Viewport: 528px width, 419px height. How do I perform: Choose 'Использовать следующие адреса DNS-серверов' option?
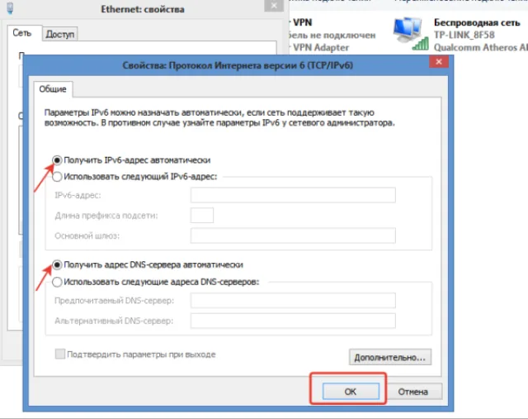tap(57, 282)
